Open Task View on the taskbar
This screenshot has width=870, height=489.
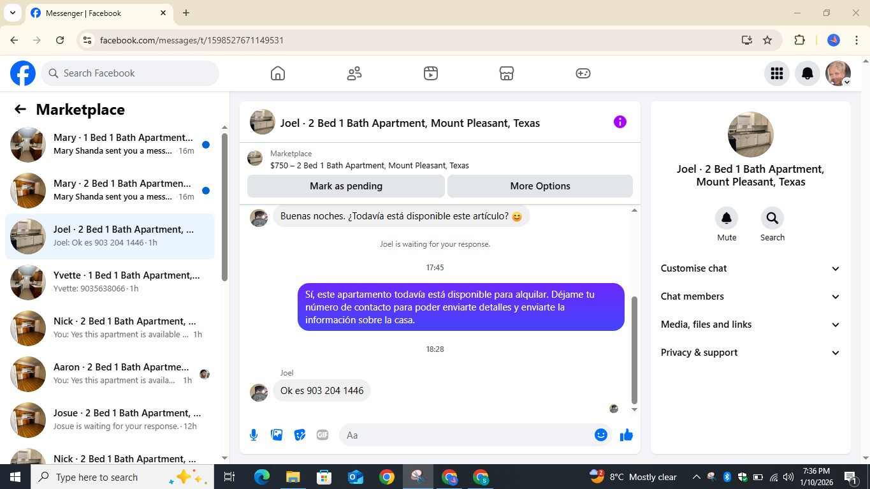click(x=229, y=477)
